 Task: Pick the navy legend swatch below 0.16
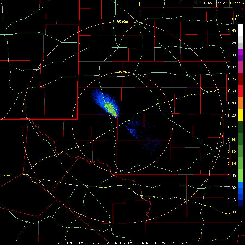coord(240,203)
